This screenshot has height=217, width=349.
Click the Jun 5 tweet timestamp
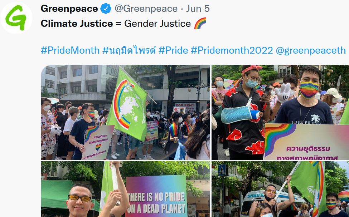(198, 9)
